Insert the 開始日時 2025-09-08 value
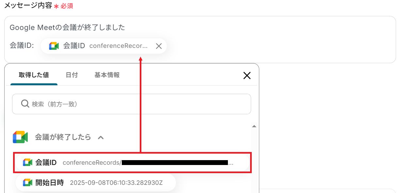 [x=96, y=183]
